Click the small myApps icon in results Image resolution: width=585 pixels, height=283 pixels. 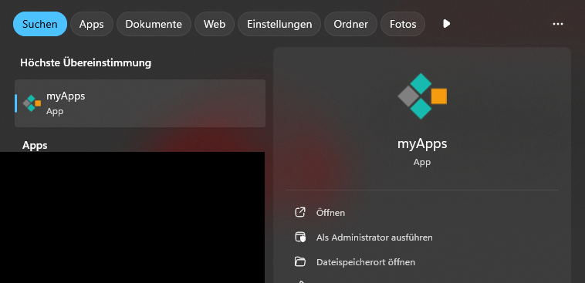32,103
